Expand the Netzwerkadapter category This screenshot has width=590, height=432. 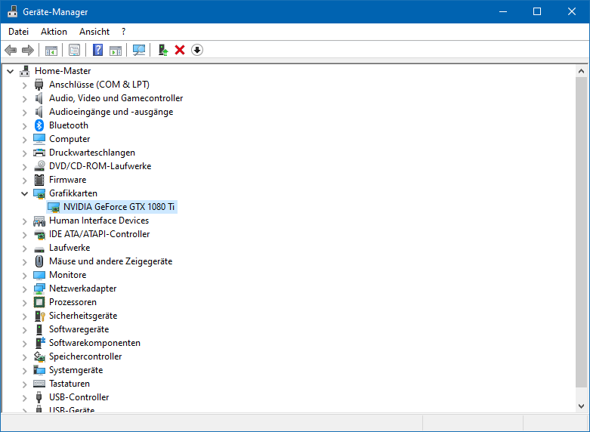tap(24, 289)
